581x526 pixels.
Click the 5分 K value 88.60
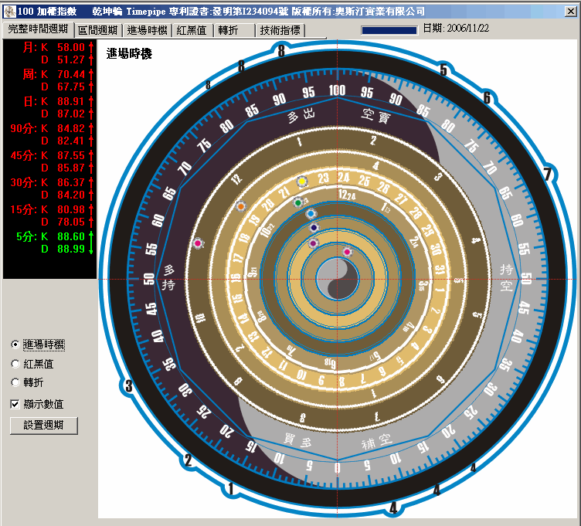(70, 236)
